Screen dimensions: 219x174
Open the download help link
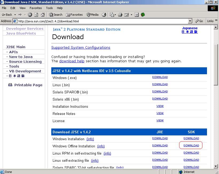point(72,61)
